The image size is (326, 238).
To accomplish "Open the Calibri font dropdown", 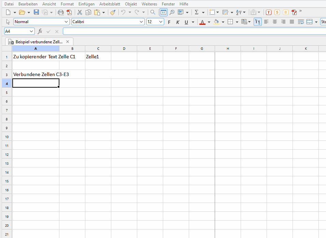I will tap(142, 22).
